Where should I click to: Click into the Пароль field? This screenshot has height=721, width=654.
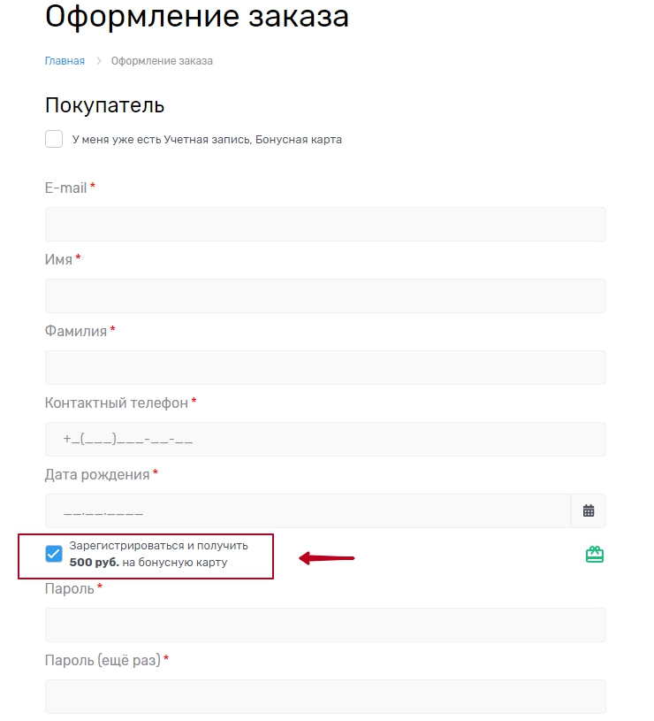(x=325, y=625)
